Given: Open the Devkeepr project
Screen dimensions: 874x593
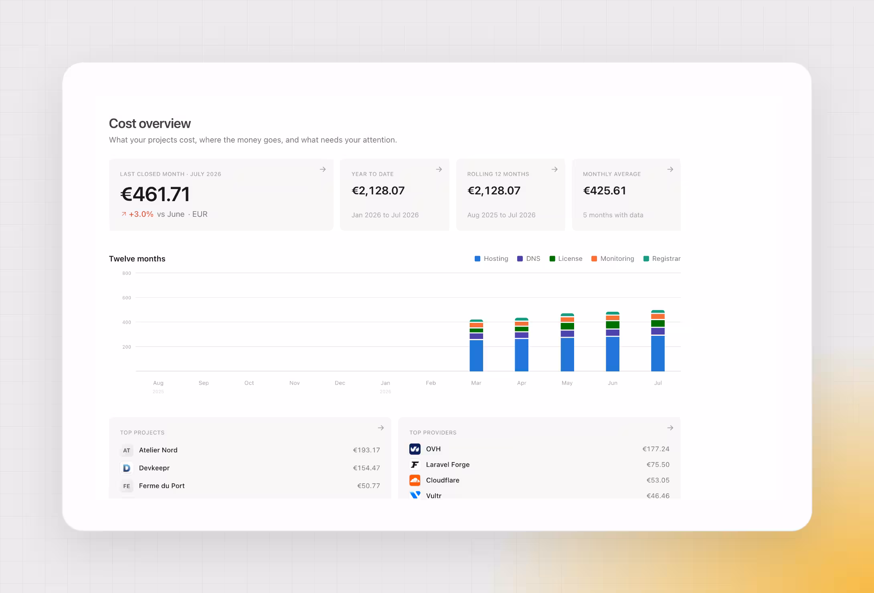Looking at the screenshot, I should [x=250, y=468].
